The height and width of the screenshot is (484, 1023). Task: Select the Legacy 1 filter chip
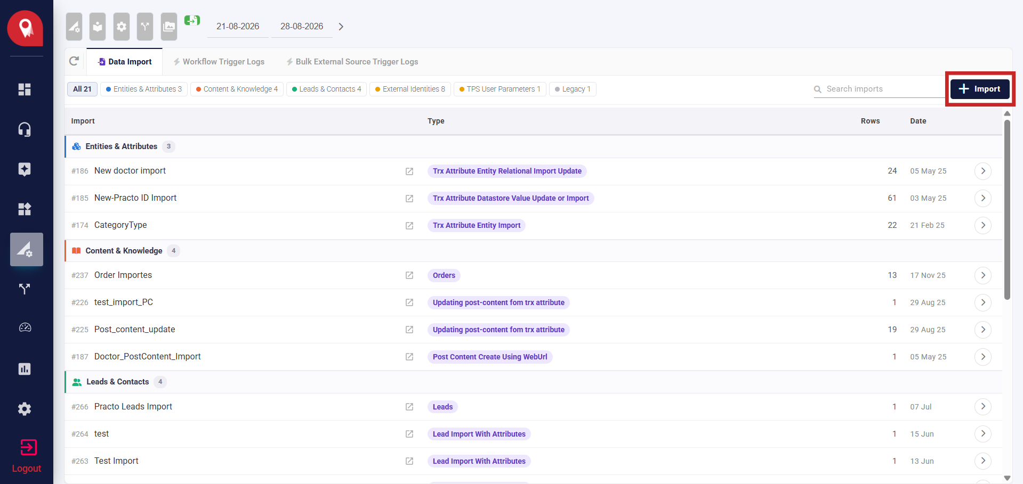pyautogui.click(x=573, y=89)
